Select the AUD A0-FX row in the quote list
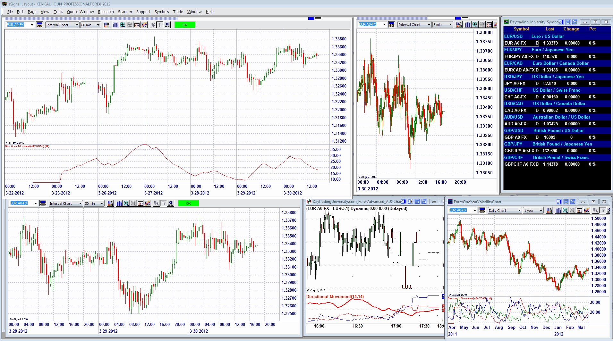 tap(557, 124)
